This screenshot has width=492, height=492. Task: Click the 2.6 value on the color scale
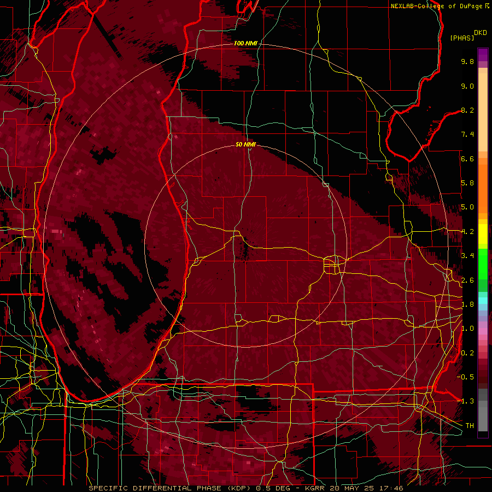click(x=467, y=280)
